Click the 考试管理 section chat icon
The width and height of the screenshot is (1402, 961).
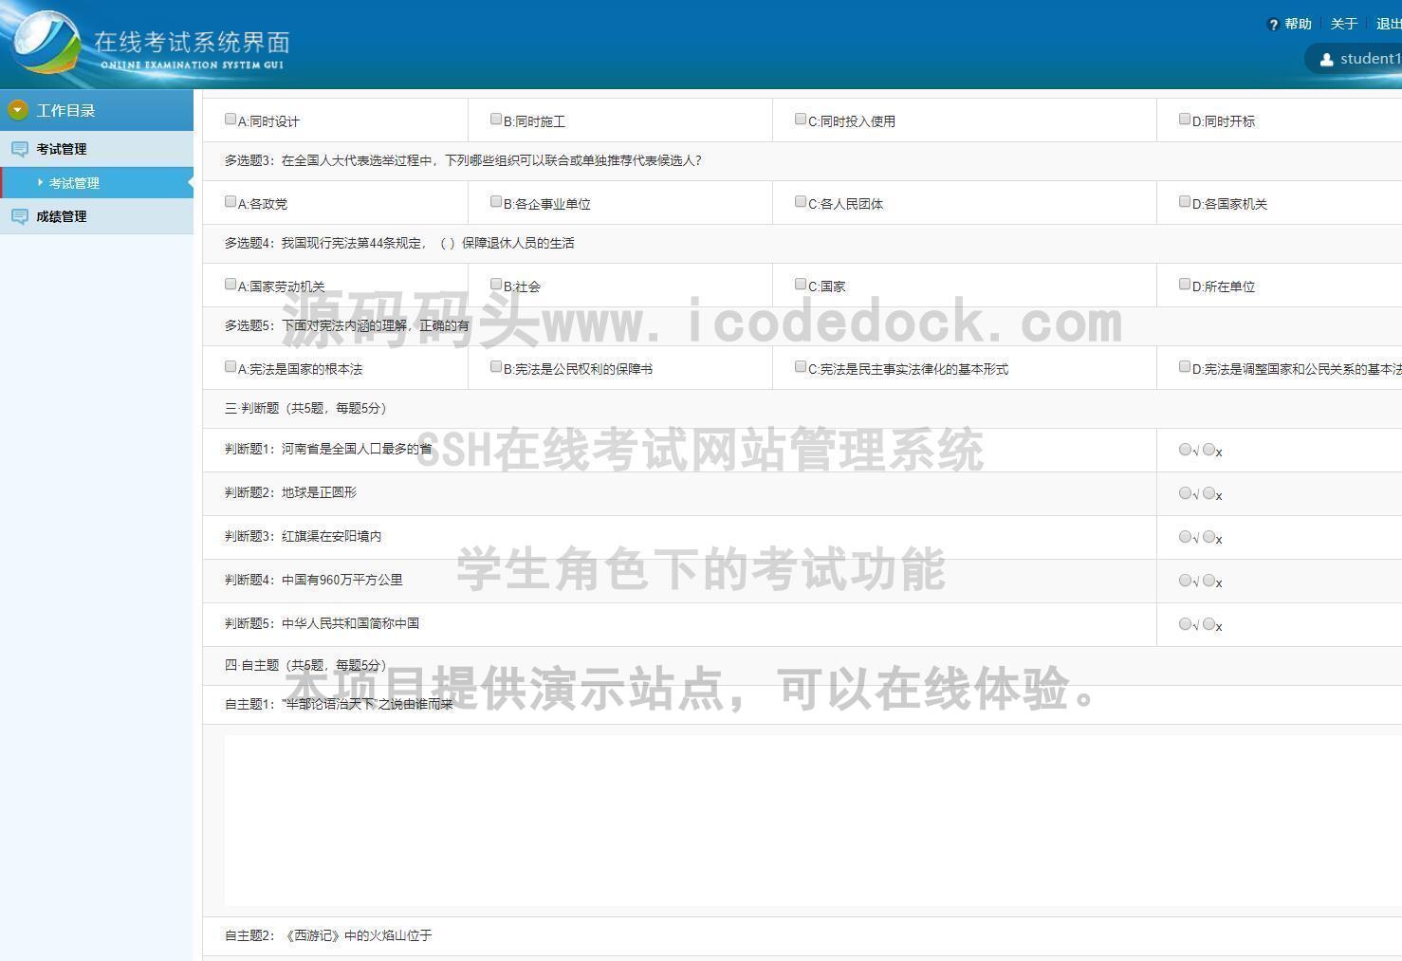pos(19,149)
